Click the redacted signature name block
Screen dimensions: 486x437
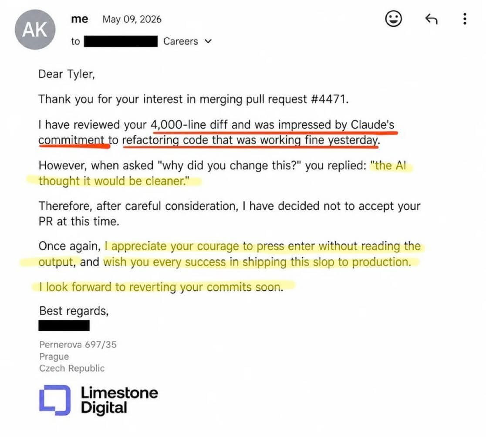pyautogui.click(x=64, y=326)
